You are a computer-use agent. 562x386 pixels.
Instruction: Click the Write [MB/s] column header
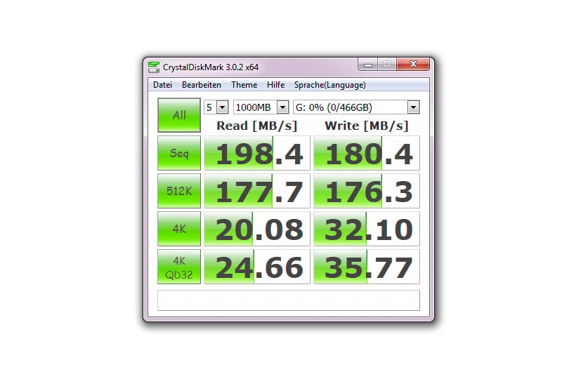pyautogui.click(x=367, y=126)
